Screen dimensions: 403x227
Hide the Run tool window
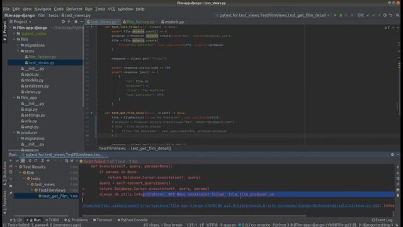click(x=398, y=154)
